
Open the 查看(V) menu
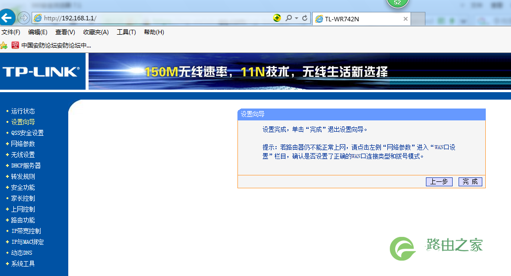[65, 32]
